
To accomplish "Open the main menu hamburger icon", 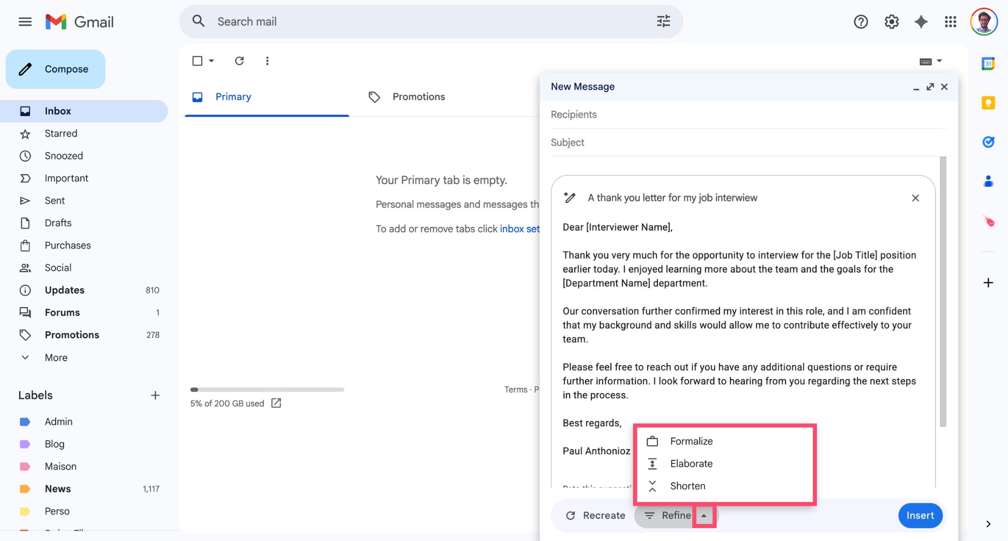I will [24, 22].
